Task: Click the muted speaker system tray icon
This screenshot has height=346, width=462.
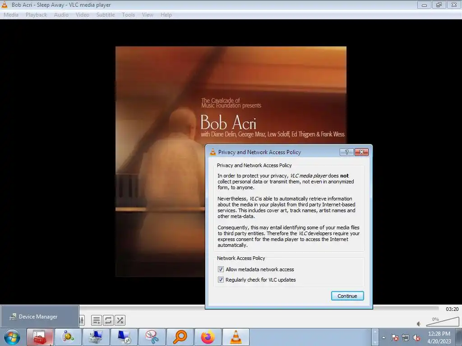Action: [x=416, y=337]
